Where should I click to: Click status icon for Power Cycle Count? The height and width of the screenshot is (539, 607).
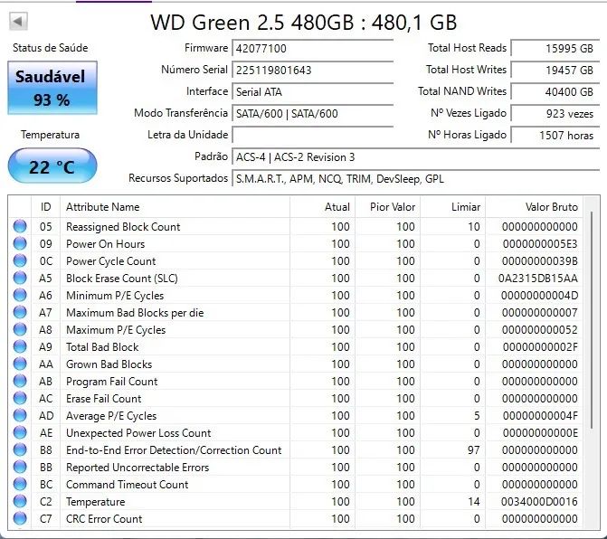[20, 260]
